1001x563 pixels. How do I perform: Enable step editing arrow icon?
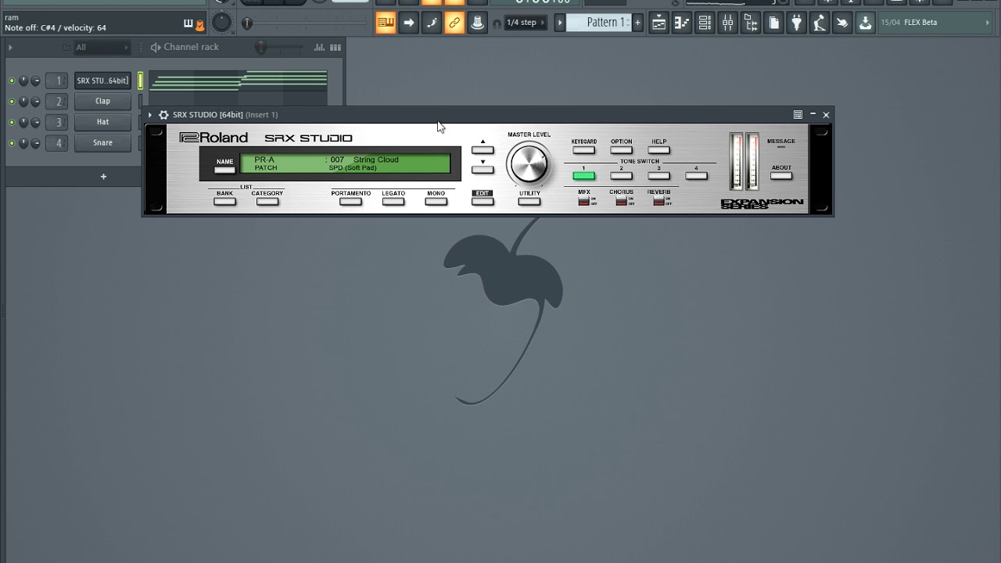(x=409, y=23)
